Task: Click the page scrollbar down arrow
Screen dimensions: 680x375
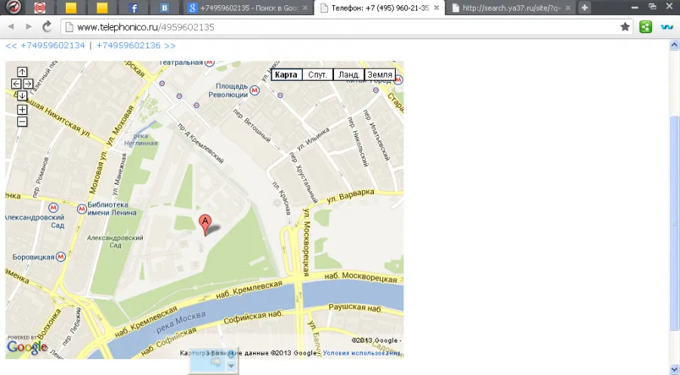Action: click(675, 369)
